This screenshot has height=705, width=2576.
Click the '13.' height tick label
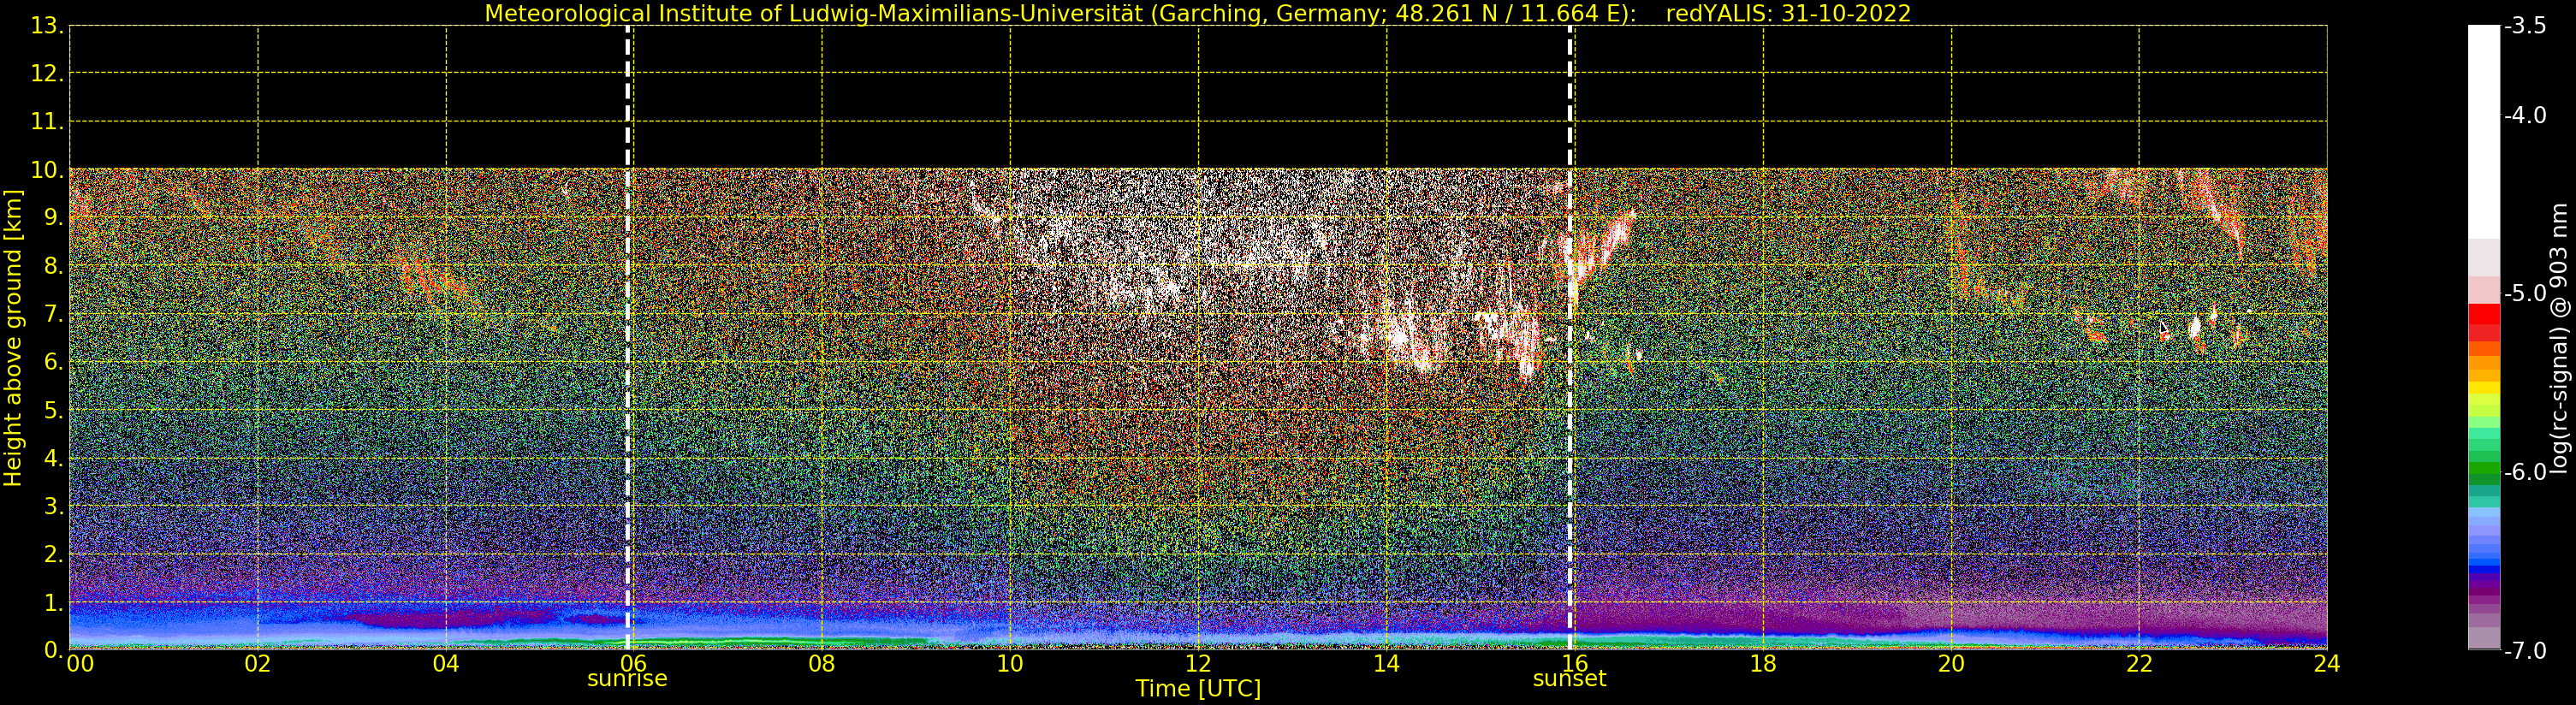[x=47, y=26]
